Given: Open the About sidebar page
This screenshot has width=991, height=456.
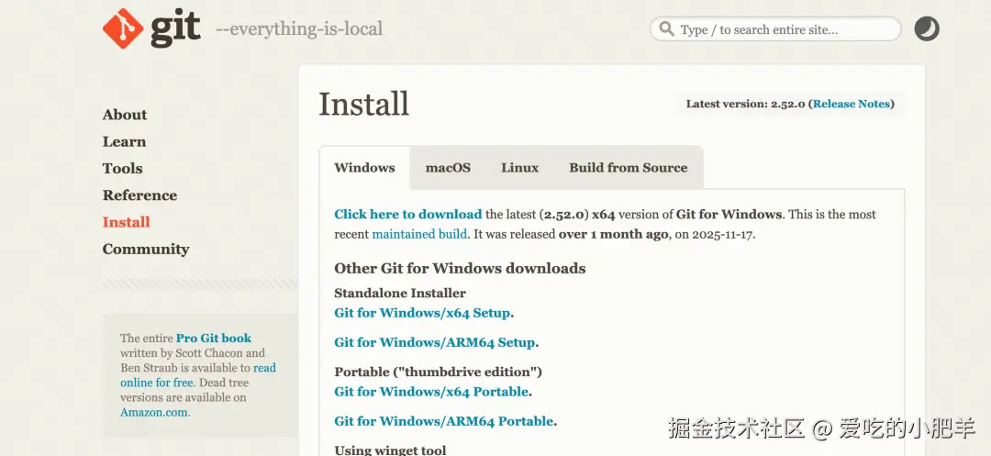Looking at the screenshot, I should (x=125, y=115).
